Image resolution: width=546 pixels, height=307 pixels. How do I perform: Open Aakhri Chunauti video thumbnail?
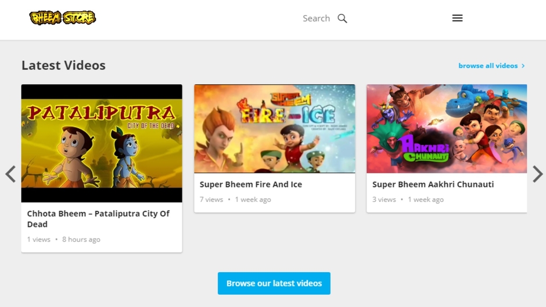pos(447,128)
